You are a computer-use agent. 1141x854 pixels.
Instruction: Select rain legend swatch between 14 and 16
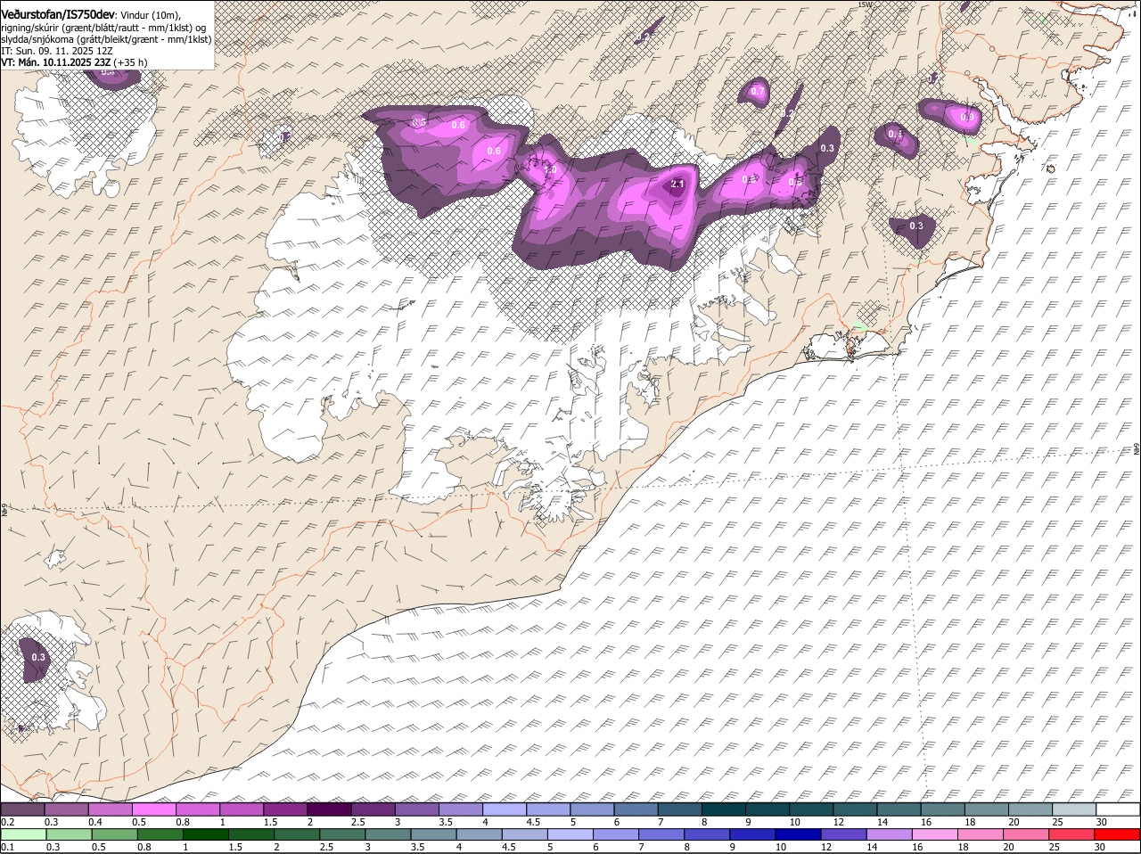(x=890, y=834)
